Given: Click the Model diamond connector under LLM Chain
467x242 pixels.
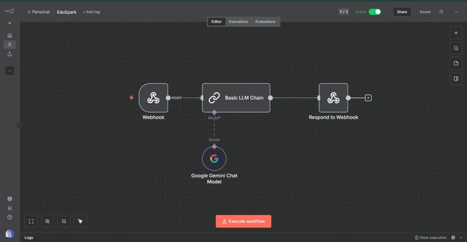Looking at the screenshot, I should coord(214,112).
